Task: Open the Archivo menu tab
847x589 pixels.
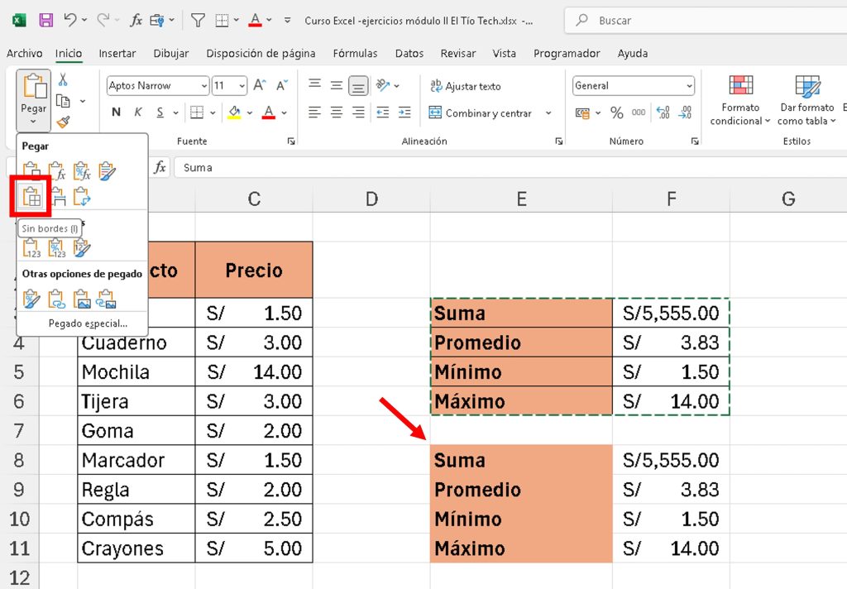Action: [24, 53]
